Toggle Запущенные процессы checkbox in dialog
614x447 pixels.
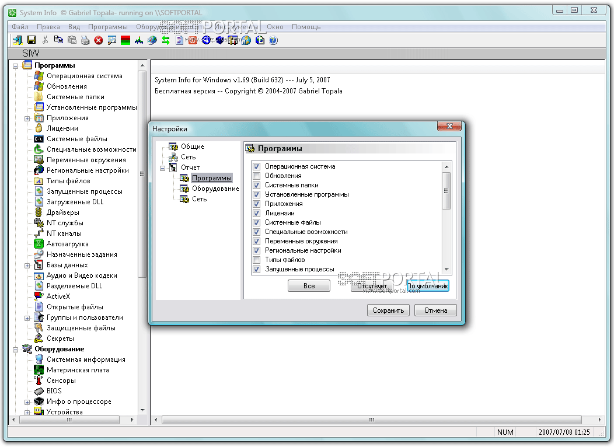pyautogui.click(x=256, y=269)
